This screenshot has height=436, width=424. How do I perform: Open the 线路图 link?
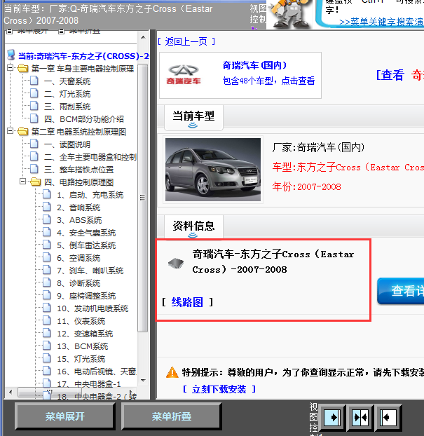point(187,302)
